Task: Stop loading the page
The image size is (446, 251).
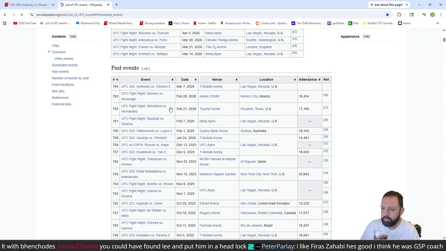Action: 22,15
